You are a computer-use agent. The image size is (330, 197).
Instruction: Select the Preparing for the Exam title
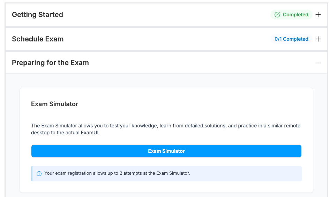(x=50, y=63)
